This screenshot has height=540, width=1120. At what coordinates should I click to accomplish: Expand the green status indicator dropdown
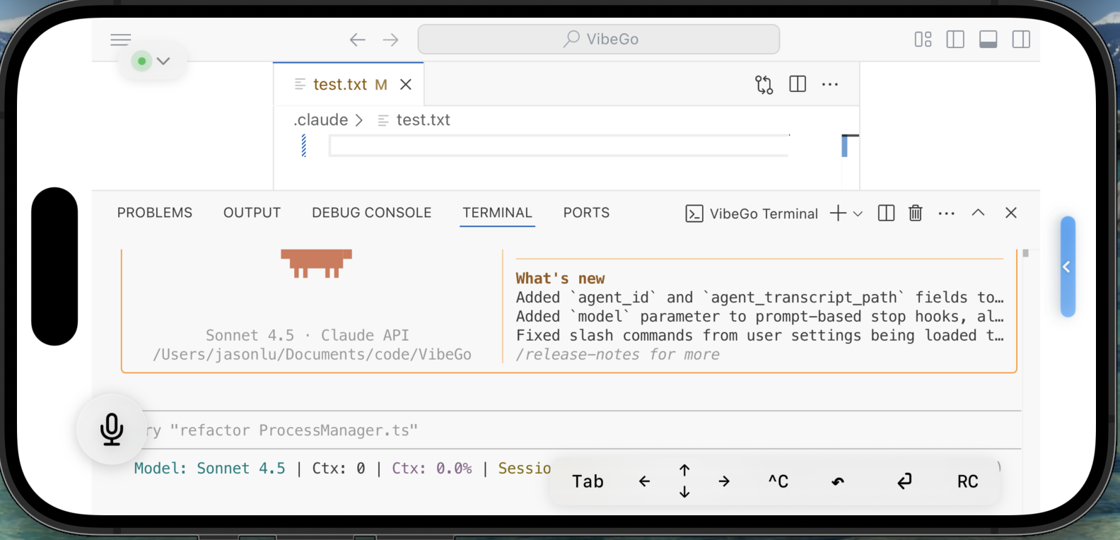tap(163, 61)
